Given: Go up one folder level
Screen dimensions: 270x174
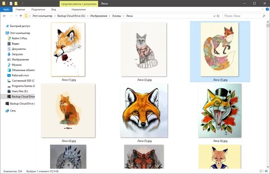Looking at the screenshot, I should [x=21, y=16].
